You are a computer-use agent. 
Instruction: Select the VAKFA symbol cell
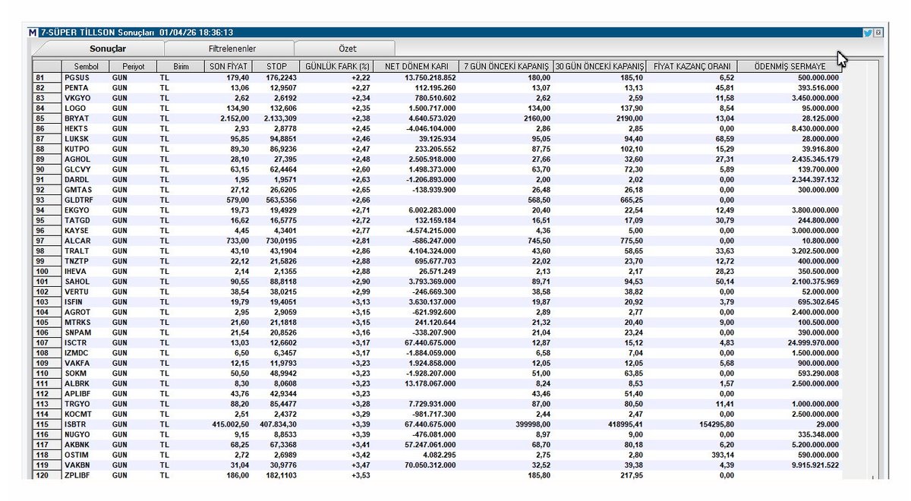pyautogui.click(x=86, y=364)
